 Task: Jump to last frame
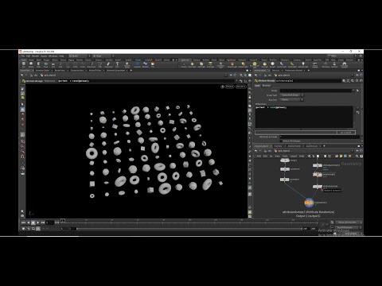tap(43, 222)
